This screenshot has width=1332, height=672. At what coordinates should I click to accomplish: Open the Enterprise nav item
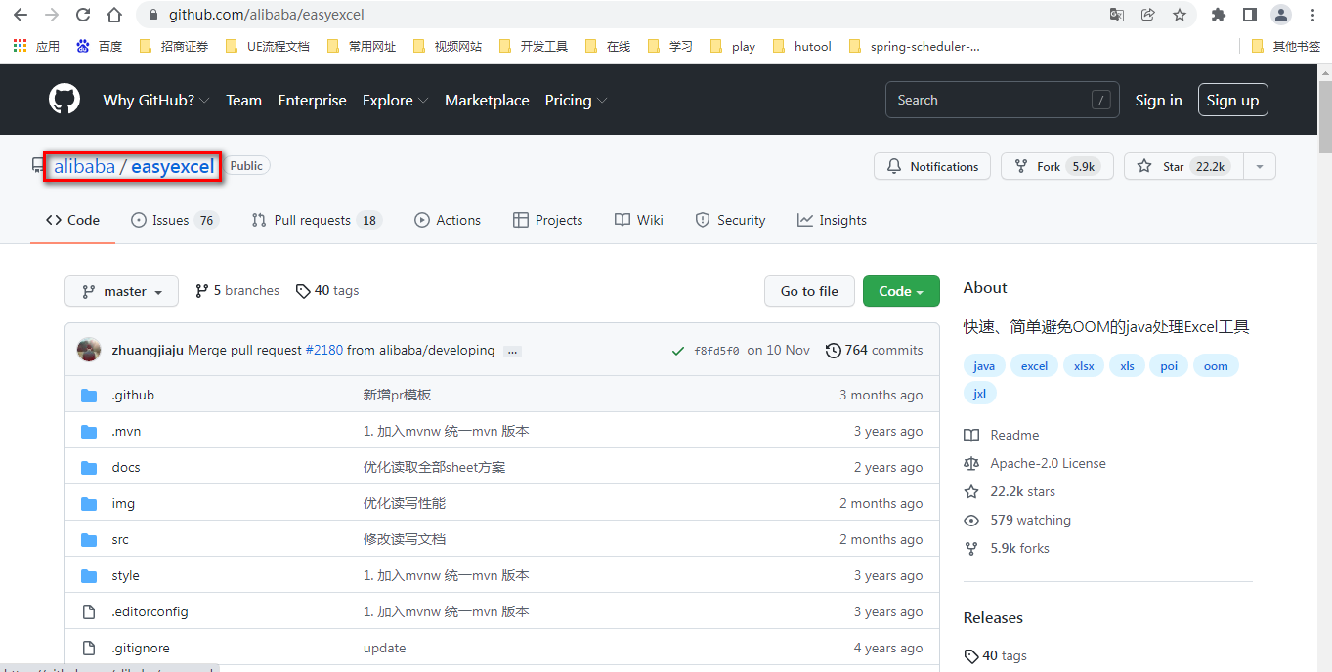pyautogui.click(x=312, y=100)
